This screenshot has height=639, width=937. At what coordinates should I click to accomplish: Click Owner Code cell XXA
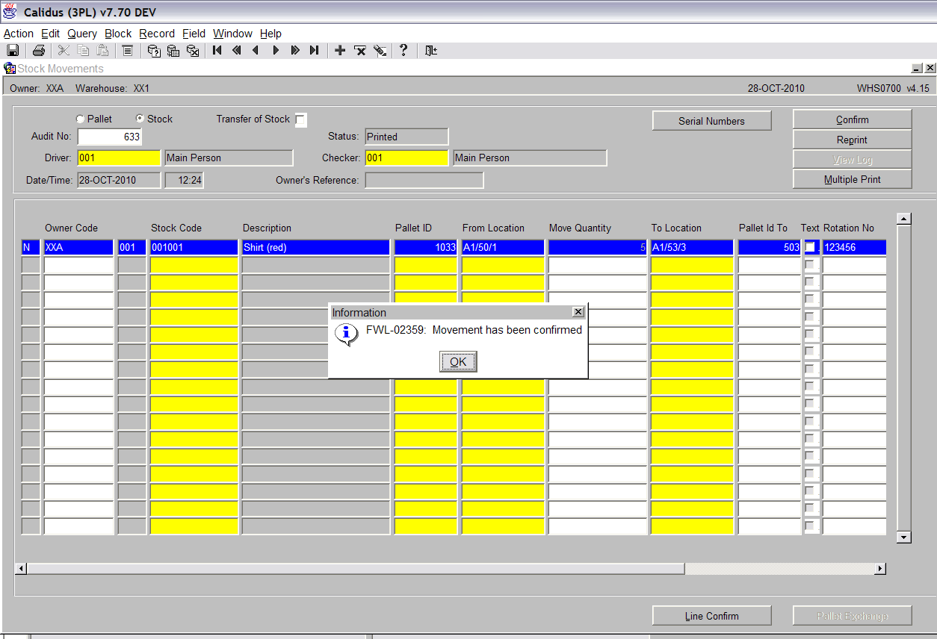pyautogui.click(x=78, y=247)
